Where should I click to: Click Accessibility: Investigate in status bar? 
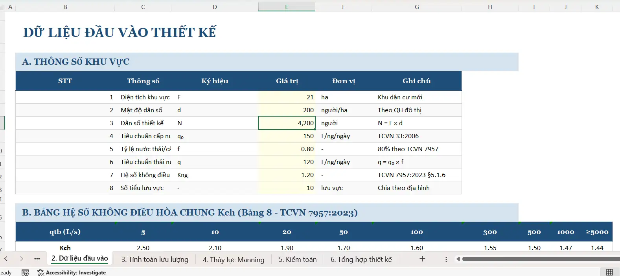72,272
